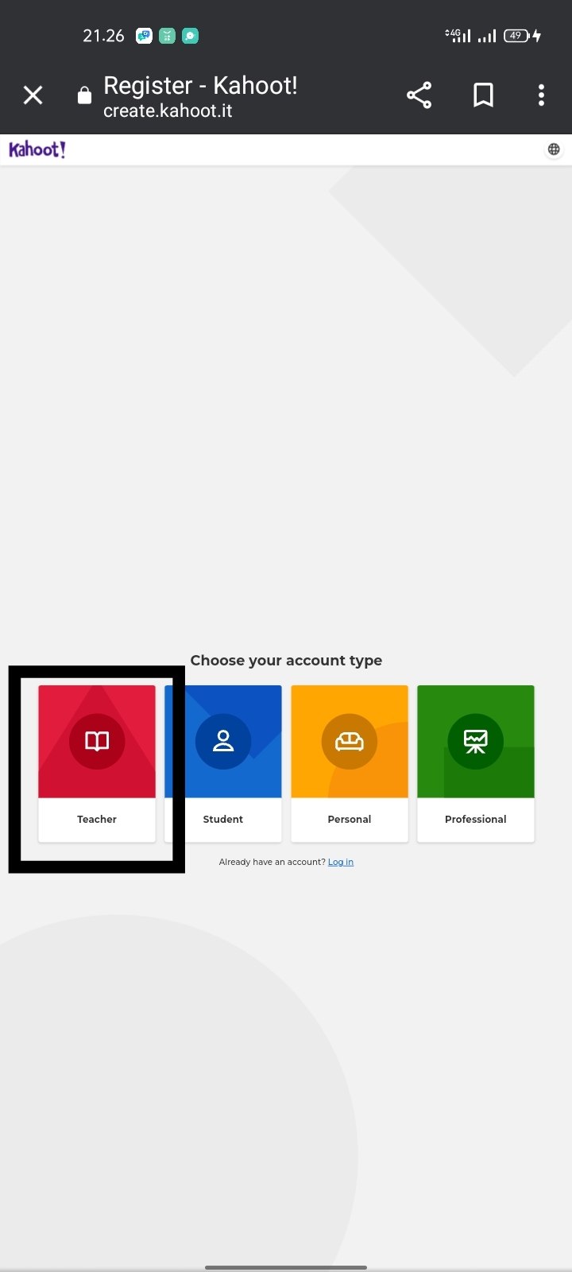
Task: Tap the second notification icon in status bar
Action: coord(167,36)
